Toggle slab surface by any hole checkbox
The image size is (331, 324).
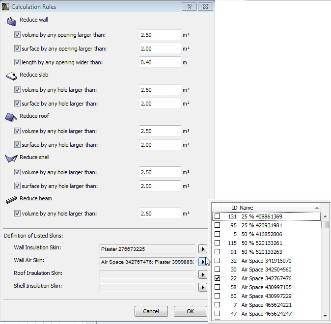[x=17, y=104]
